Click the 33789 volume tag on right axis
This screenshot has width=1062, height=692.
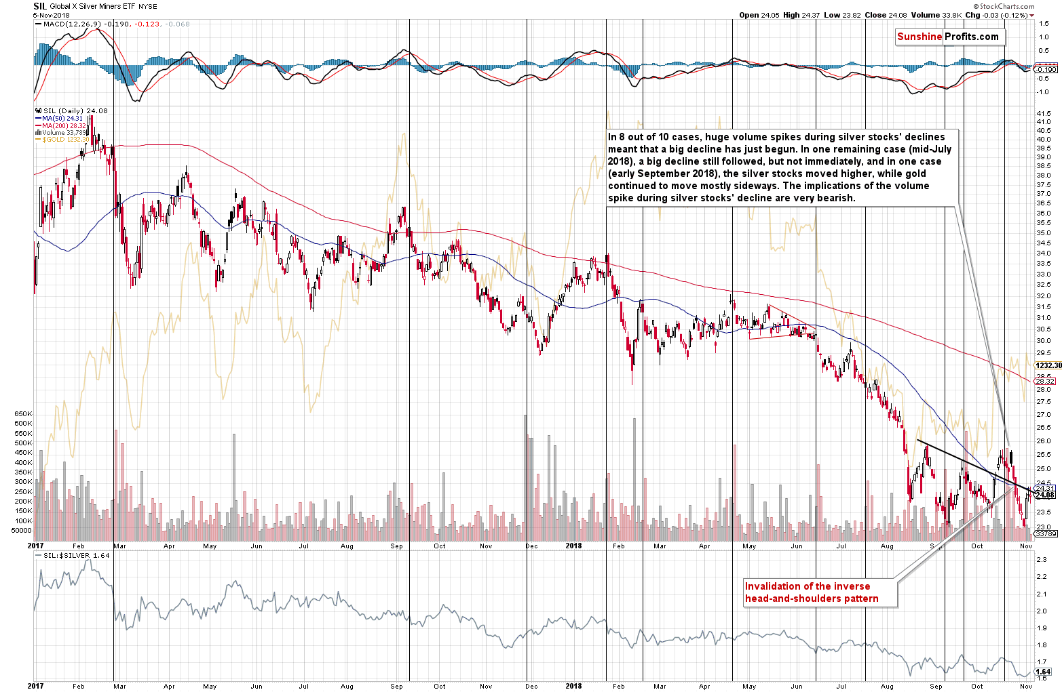(x=1046, y=534)
